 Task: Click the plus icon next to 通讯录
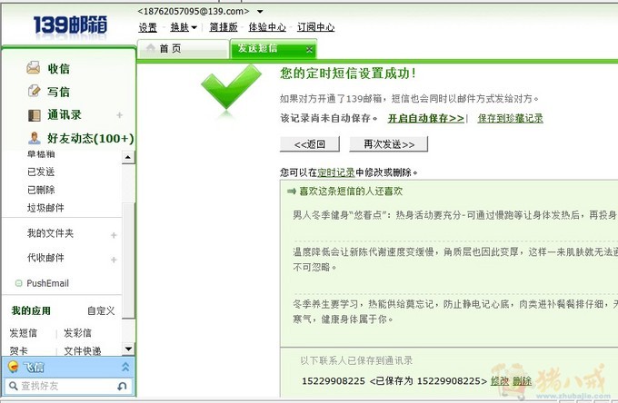pos(119,115)
